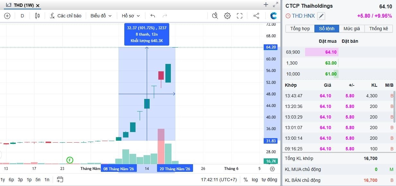
Task: Click the 69,900 bid volume
Action: point(293,52)
